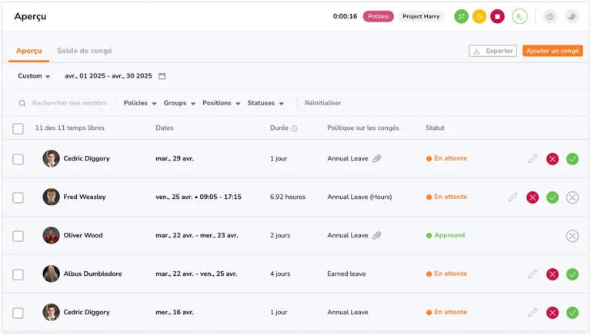Open the Positions filter dropdown
The width and height of the screenshot is (591, 335).
coord(222,103)
